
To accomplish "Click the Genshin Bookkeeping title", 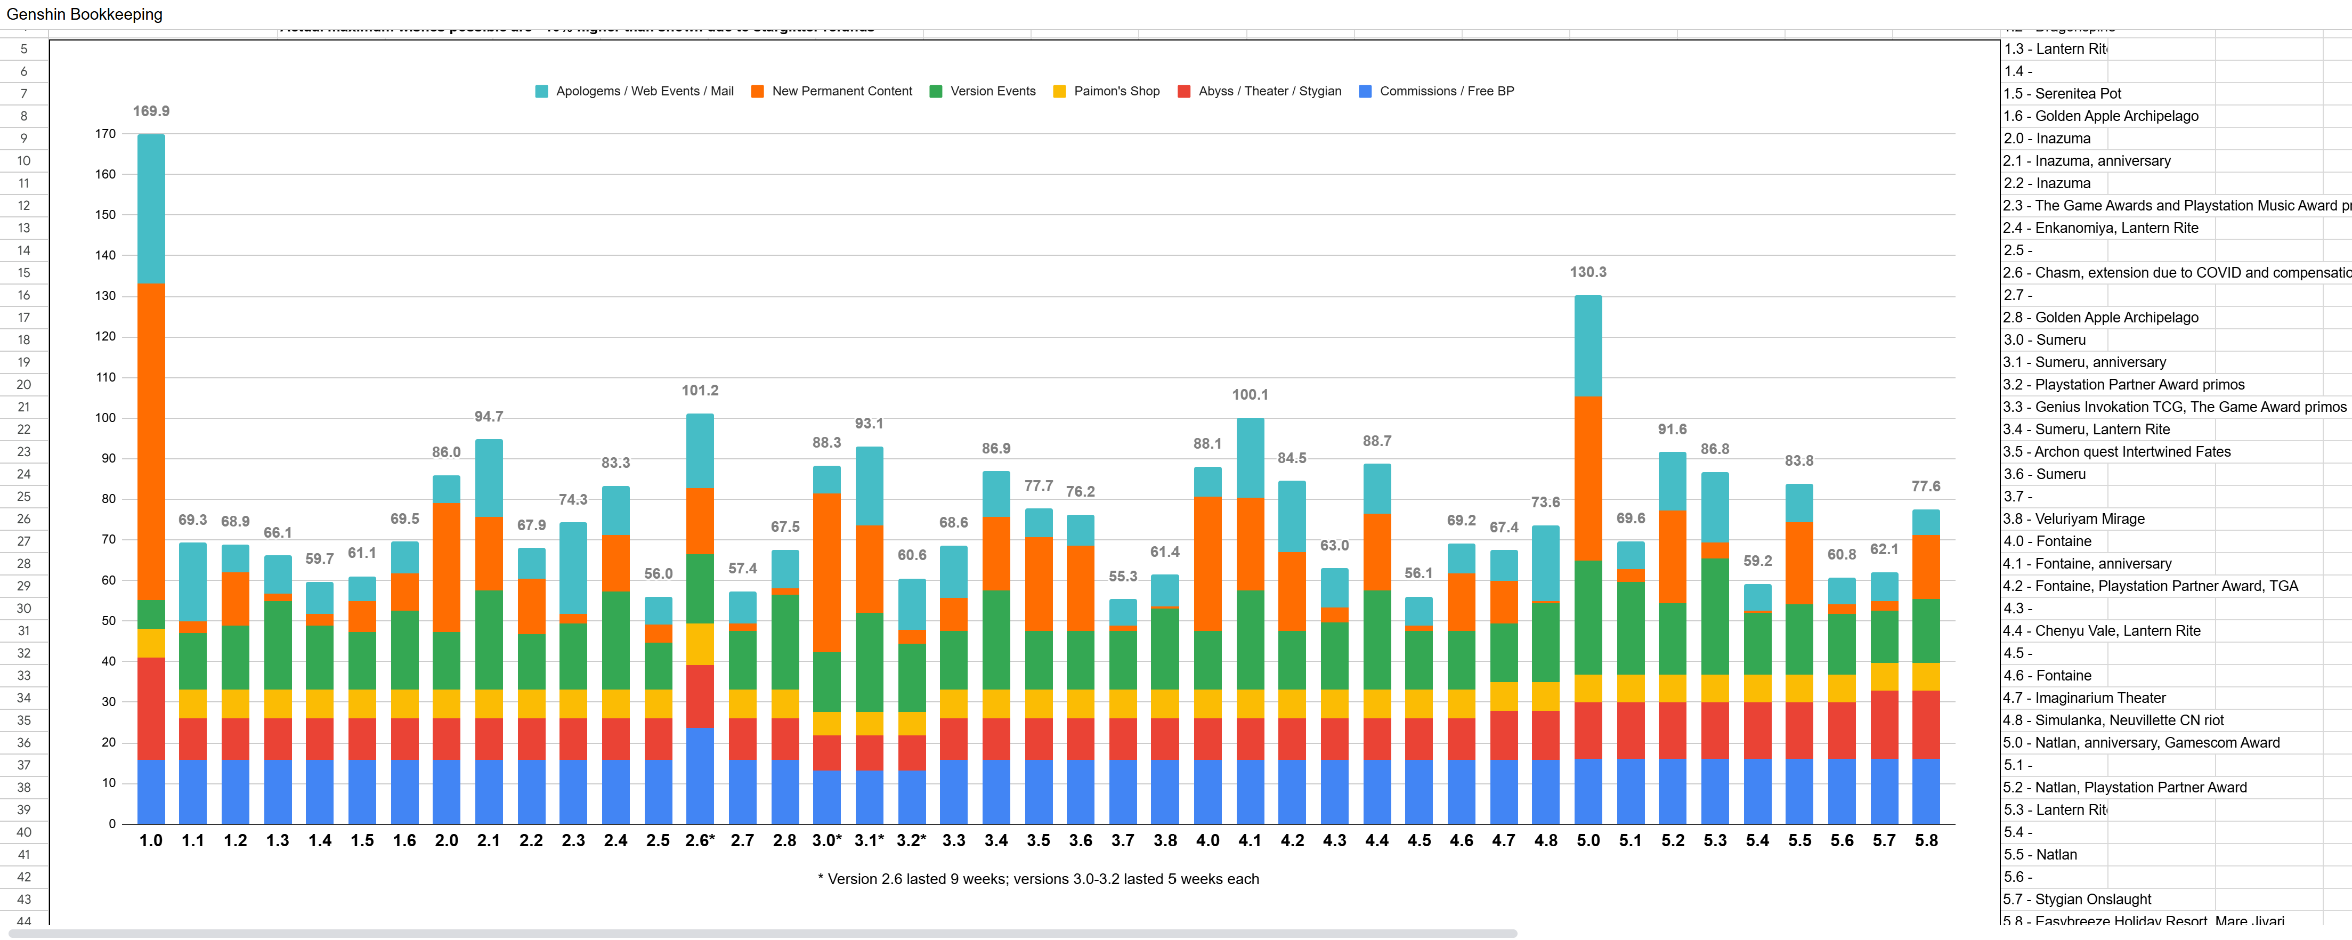I will [x=84, y=14].
